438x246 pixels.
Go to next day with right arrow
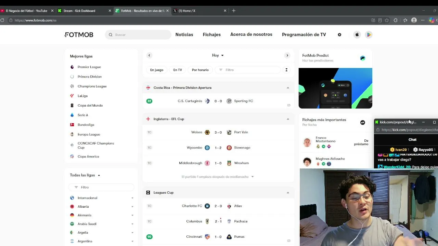tap(287, 55)
